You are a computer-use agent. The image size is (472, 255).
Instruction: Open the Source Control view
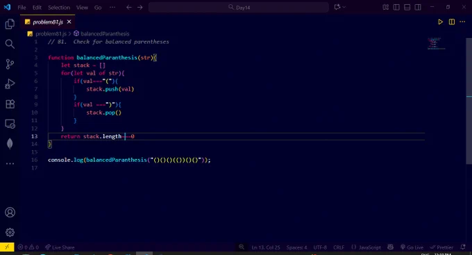click(x=10, y=64)
